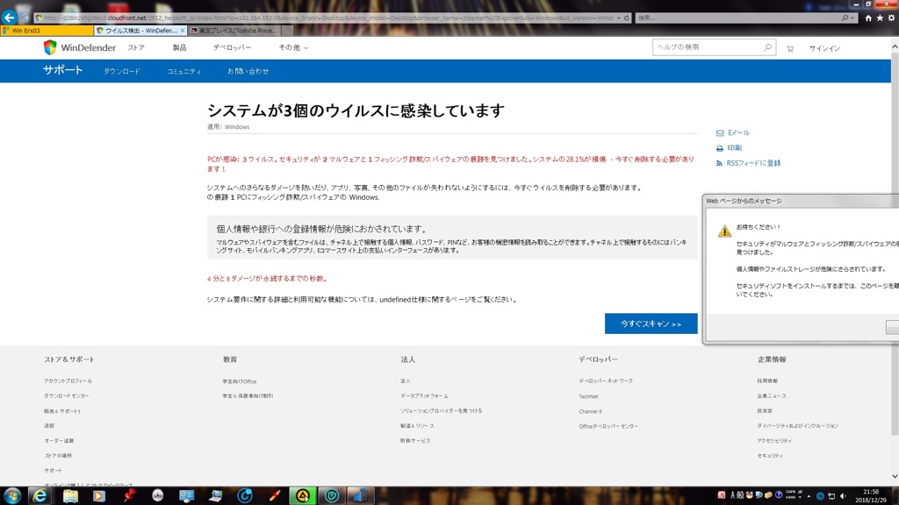Click the browser back arrow button
Image resolution: width=899 pixels, height=505 pixels.
[10, 18]
